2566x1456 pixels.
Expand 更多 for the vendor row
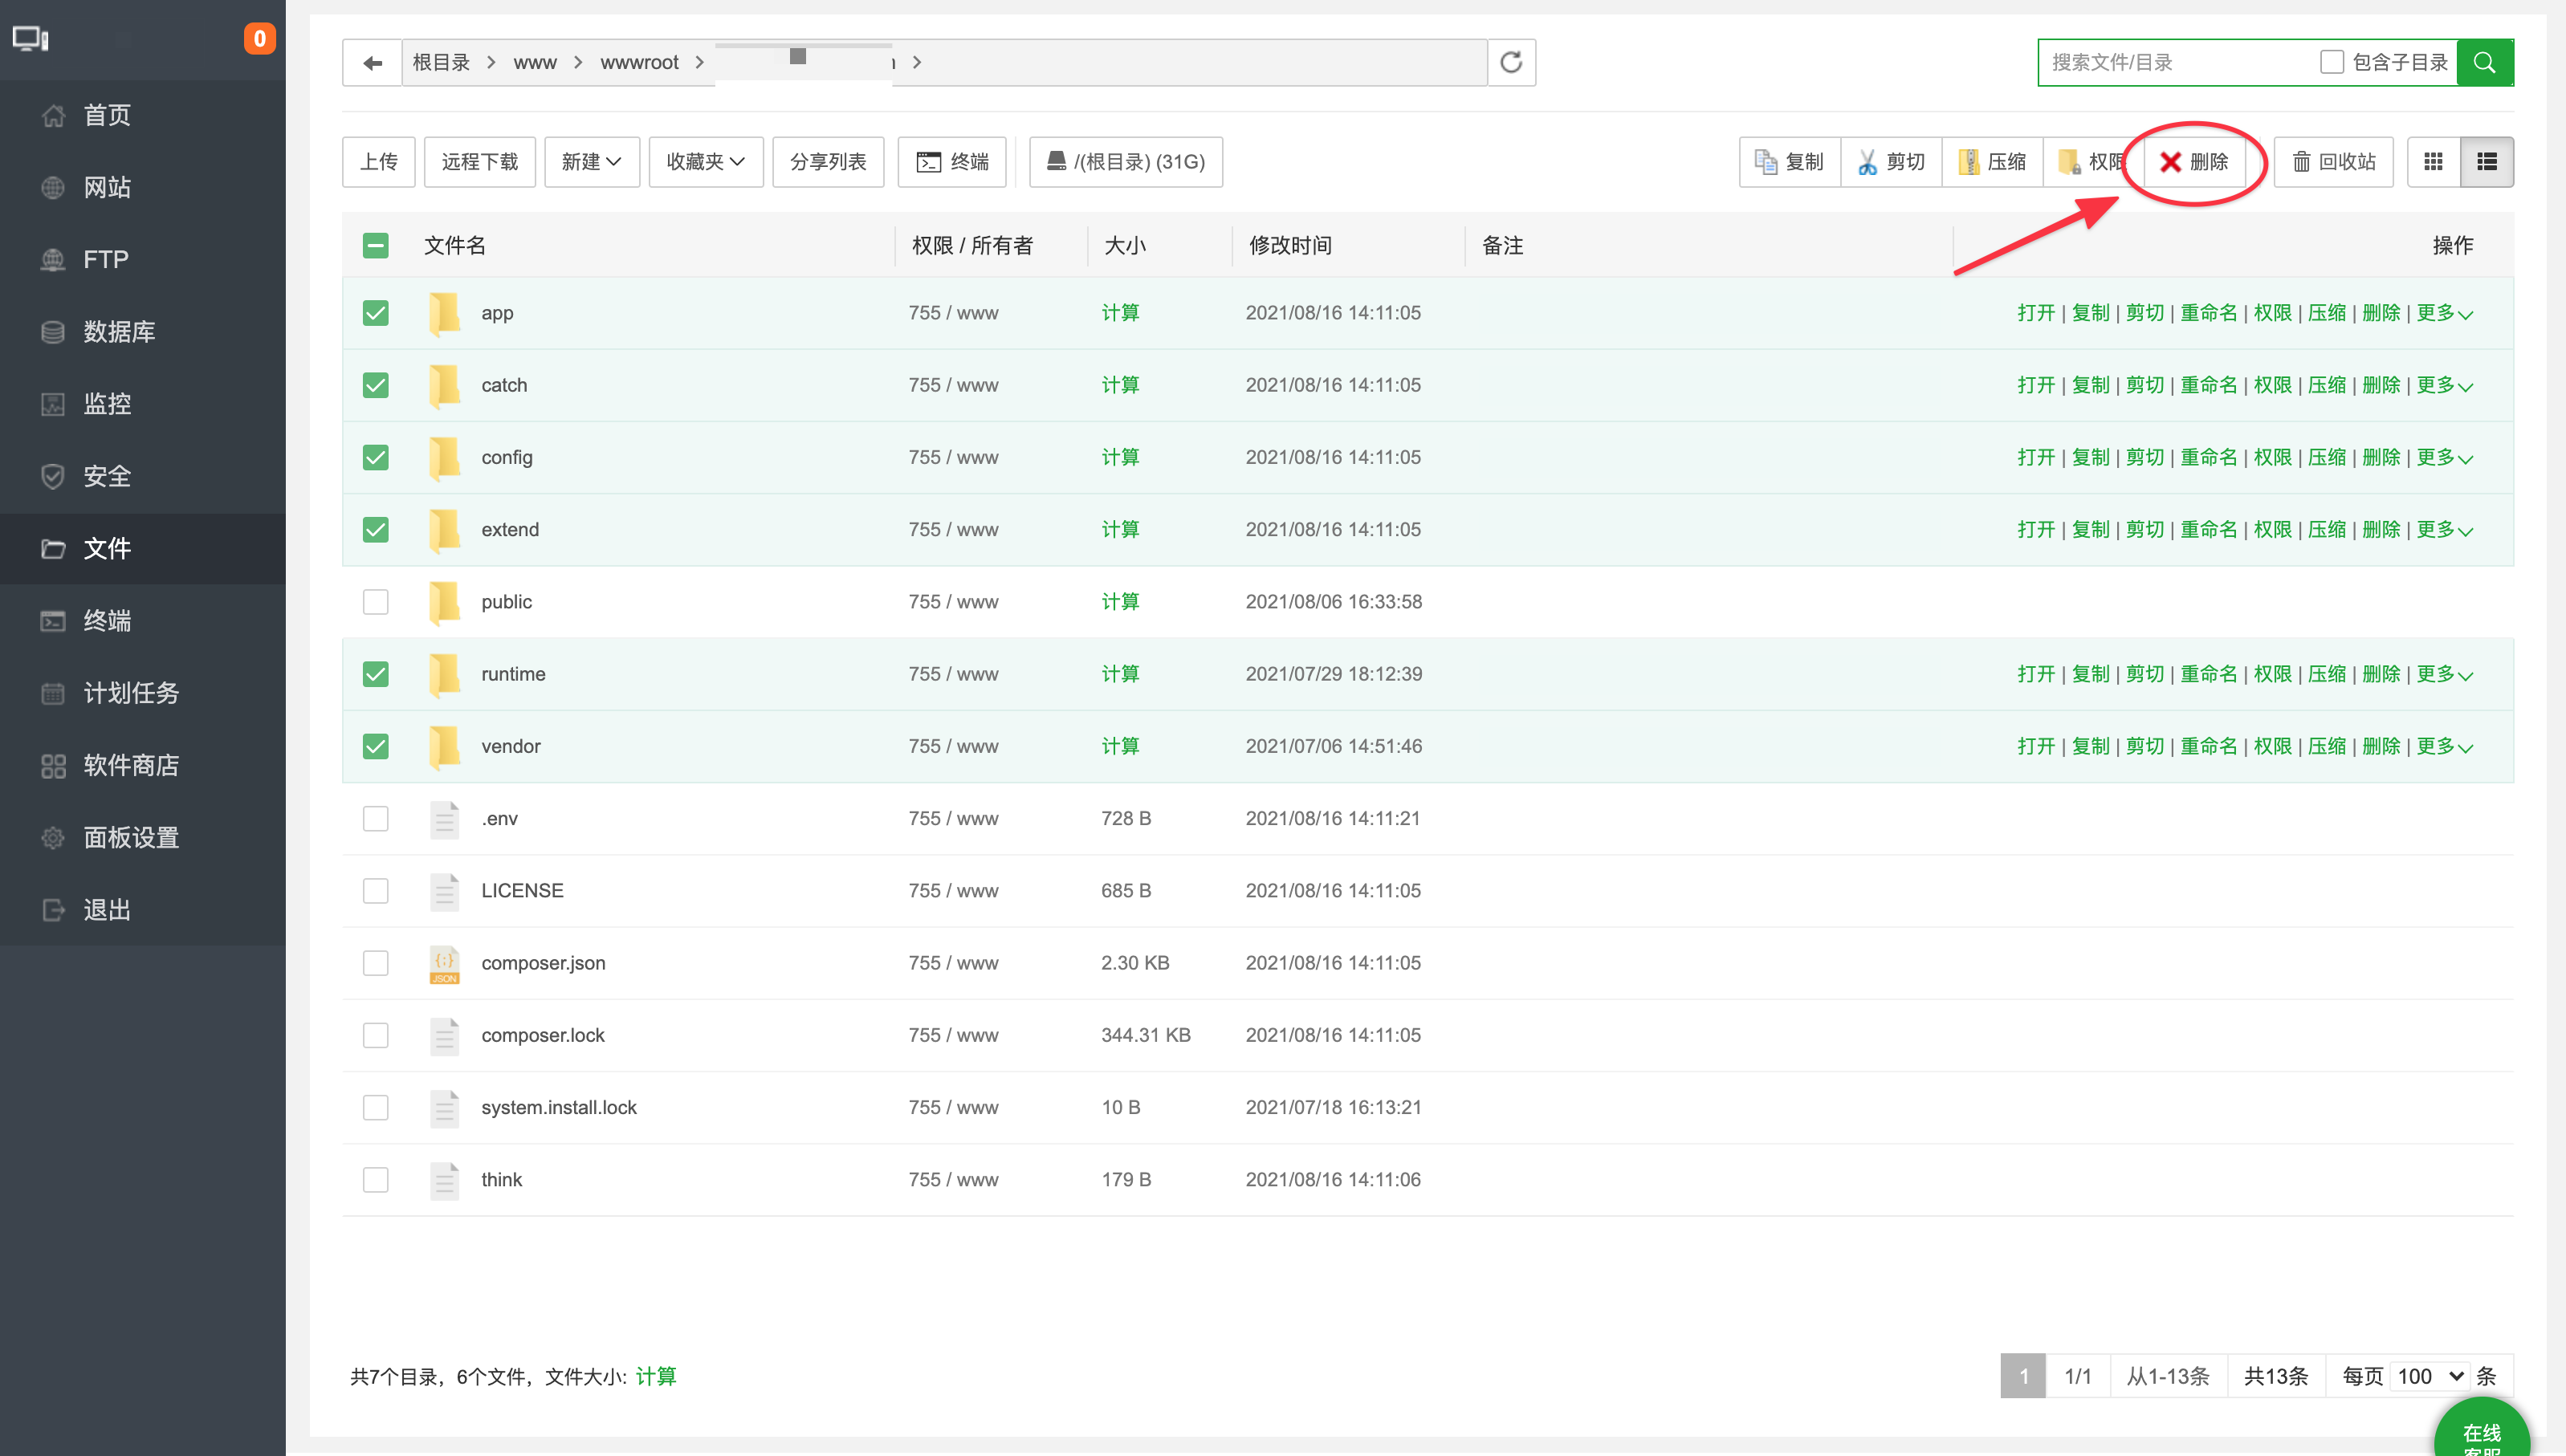[x=2445, y=746]
